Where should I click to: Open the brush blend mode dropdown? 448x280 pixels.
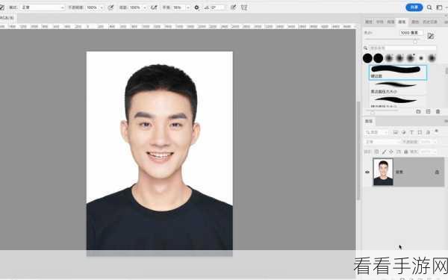43,7
